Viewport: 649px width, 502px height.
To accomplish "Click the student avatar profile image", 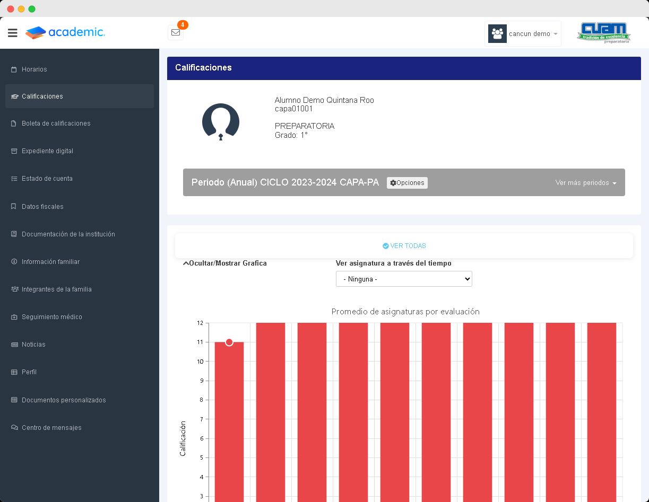I will pos(221,121).
